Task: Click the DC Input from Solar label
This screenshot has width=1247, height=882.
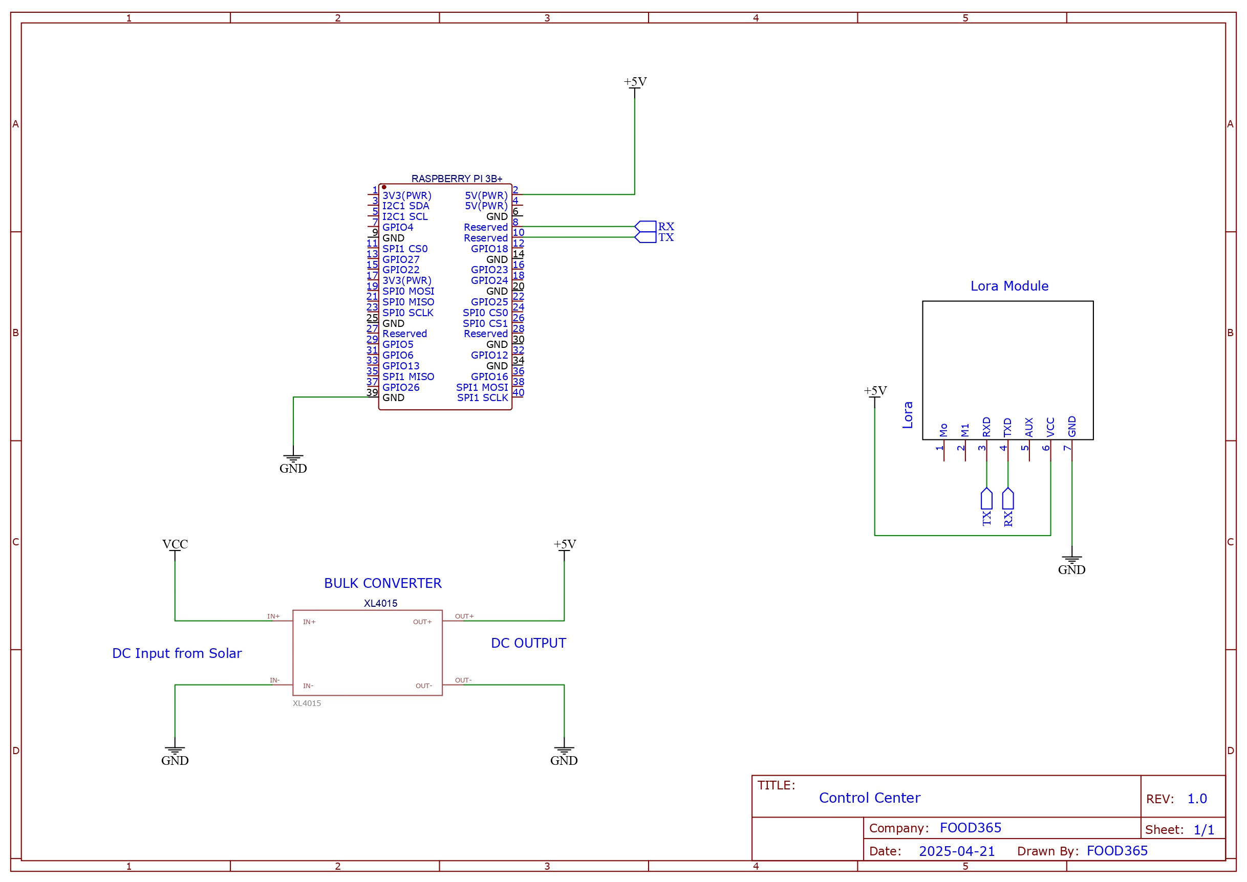Action: pos(177,653)
